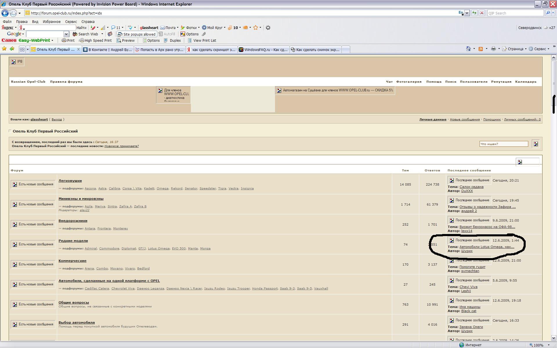The height and width of the screenshot is (348, 557).
Task: Open Мой Круг toolbar button
Action: 212,28
